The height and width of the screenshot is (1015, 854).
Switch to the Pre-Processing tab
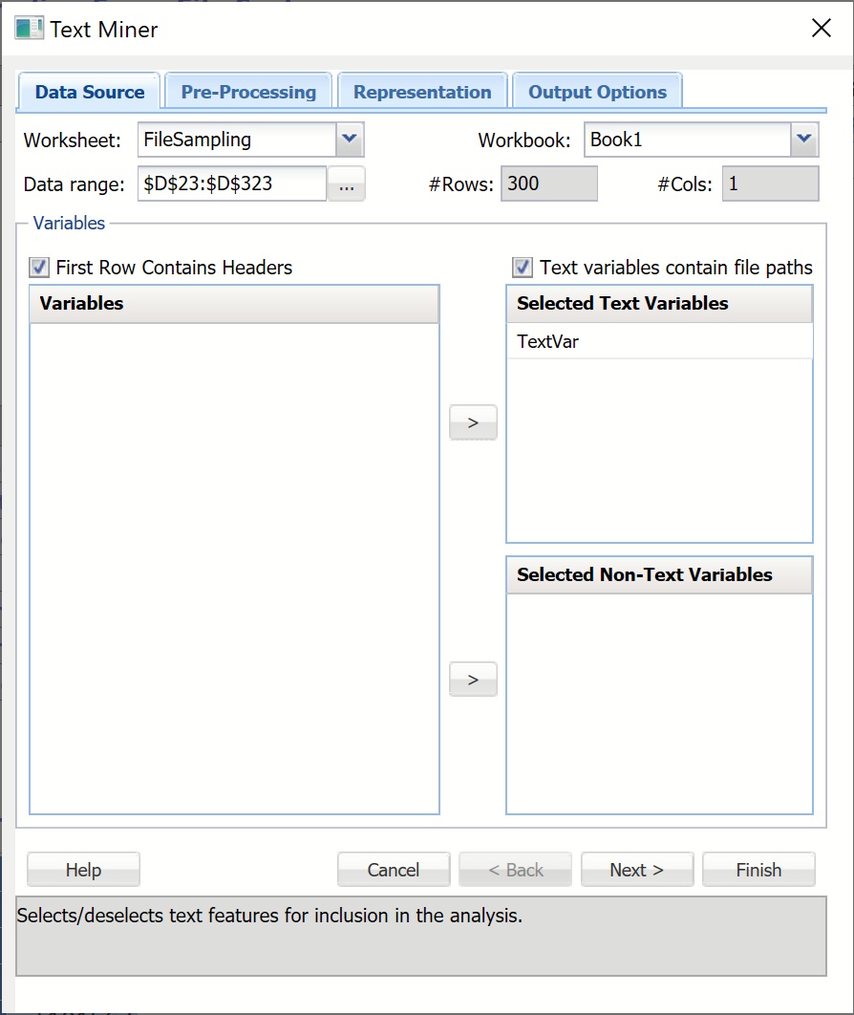point(248,93)
